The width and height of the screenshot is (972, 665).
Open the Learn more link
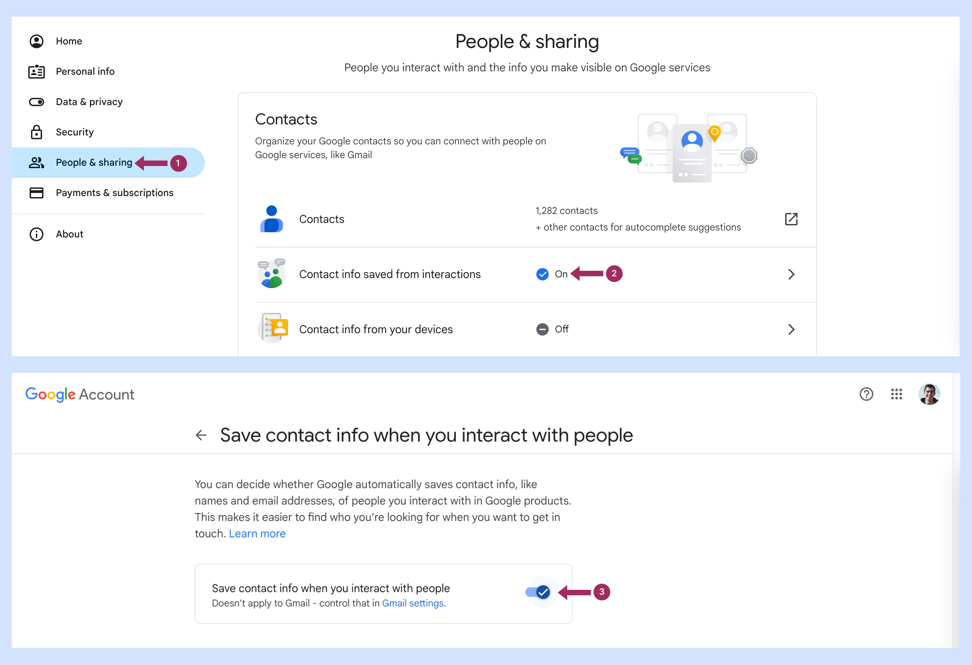point(257,534)
